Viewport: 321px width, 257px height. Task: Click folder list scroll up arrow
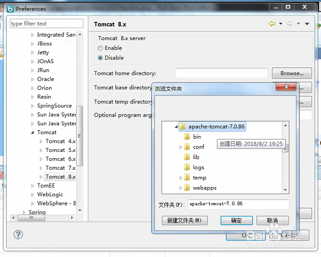pyautogui.click(x=285, y=125)
